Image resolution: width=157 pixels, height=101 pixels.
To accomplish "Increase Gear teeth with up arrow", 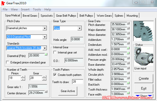I will coord(44,77).
